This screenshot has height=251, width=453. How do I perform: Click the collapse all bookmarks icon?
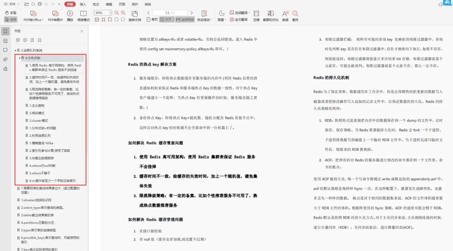[x=25, y=40]
